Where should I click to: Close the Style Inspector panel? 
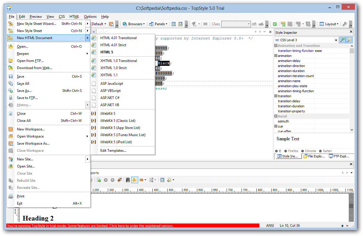(351, 32)
